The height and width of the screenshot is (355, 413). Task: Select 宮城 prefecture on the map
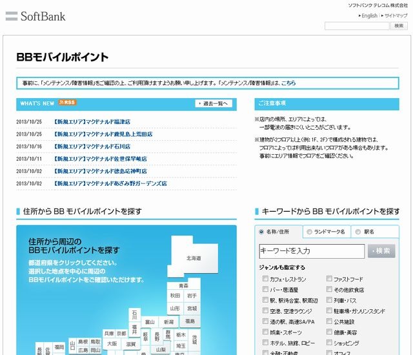[x=191, y=309]
